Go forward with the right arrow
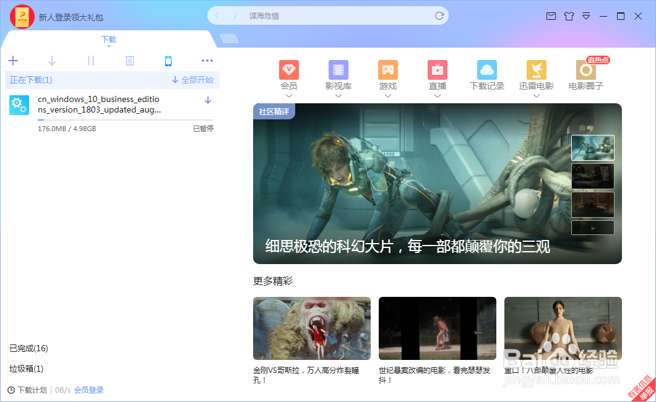 [235, 16]
